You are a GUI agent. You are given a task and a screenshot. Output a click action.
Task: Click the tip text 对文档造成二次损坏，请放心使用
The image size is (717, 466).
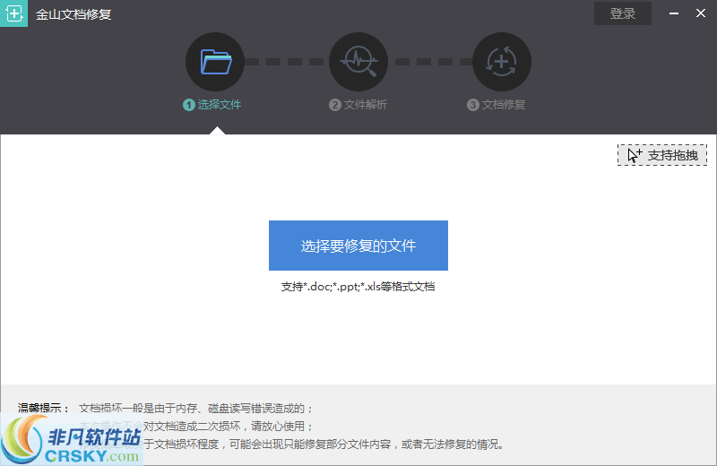[229, 427]
